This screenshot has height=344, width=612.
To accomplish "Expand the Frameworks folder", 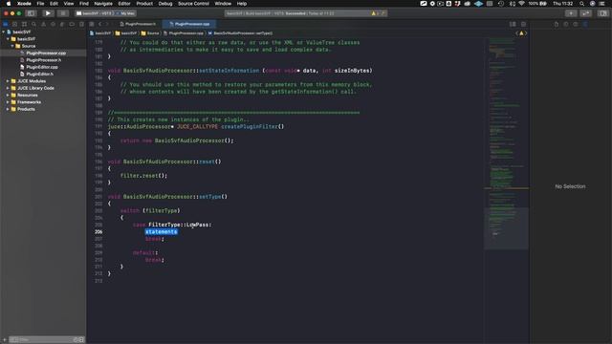I will pyautogui.click(x=8, y=102).
